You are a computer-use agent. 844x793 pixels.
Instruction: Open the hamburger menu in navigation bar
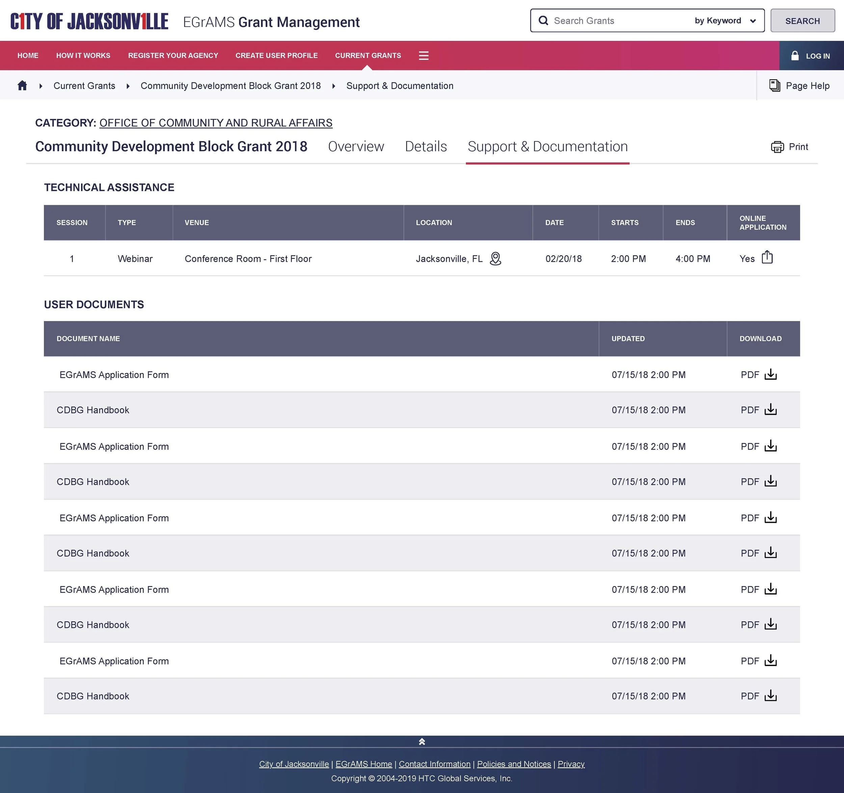(x=423, y=56)
